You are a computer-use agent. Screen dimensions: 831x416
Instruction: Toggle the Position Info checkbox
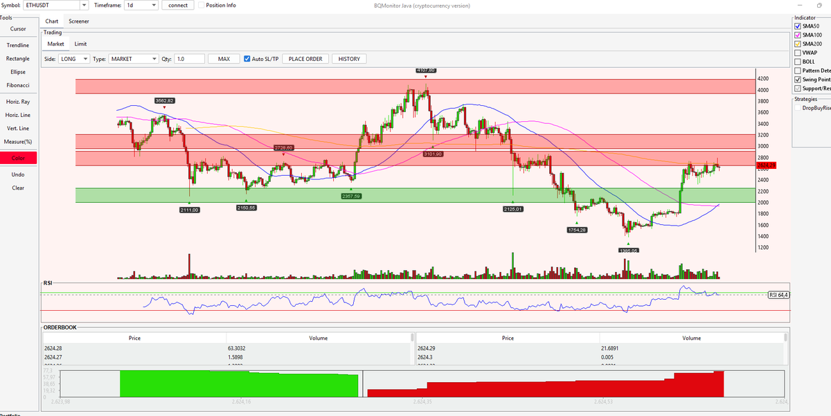(x=201, y=6)
